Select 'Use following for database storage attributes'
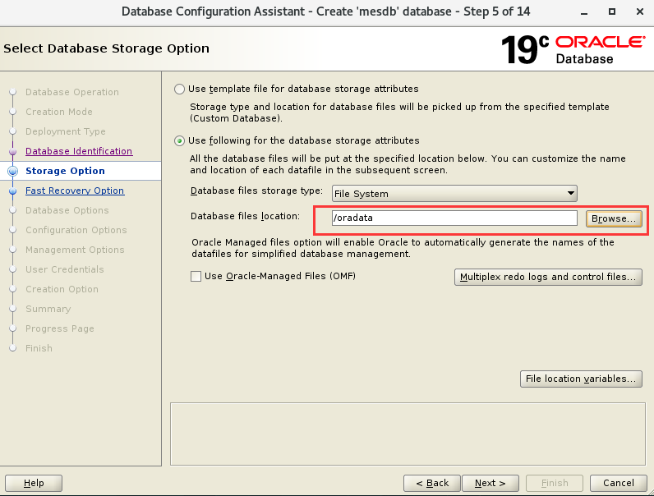The width and height of the screenshot is (654, 496). tap(179, 140)
